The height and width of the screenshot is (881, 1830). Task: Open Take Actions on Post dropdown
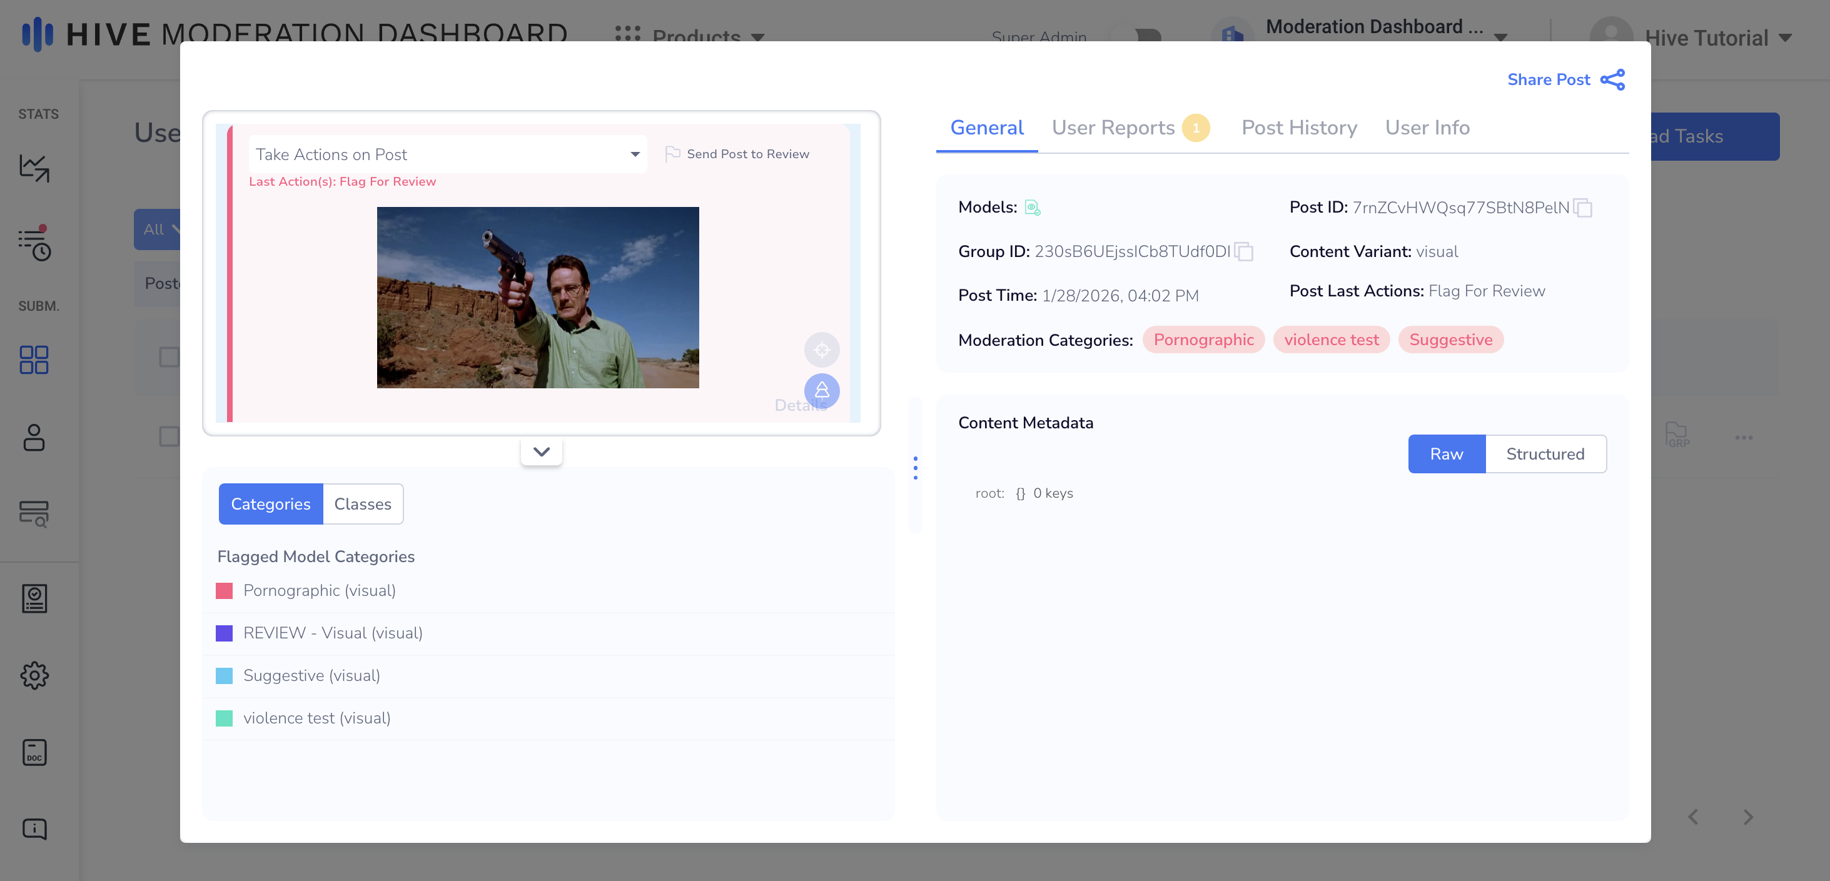[x=448, y=154]
